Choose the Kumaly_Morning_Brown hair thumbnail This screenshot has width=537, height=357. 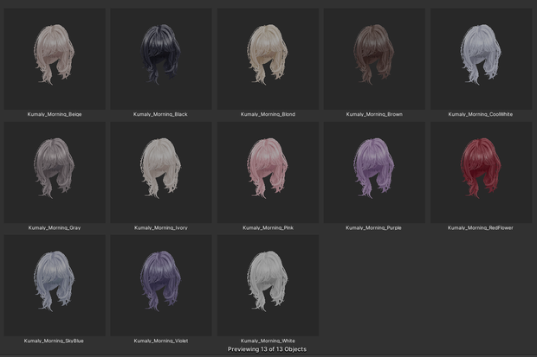(x=374, y=59)
